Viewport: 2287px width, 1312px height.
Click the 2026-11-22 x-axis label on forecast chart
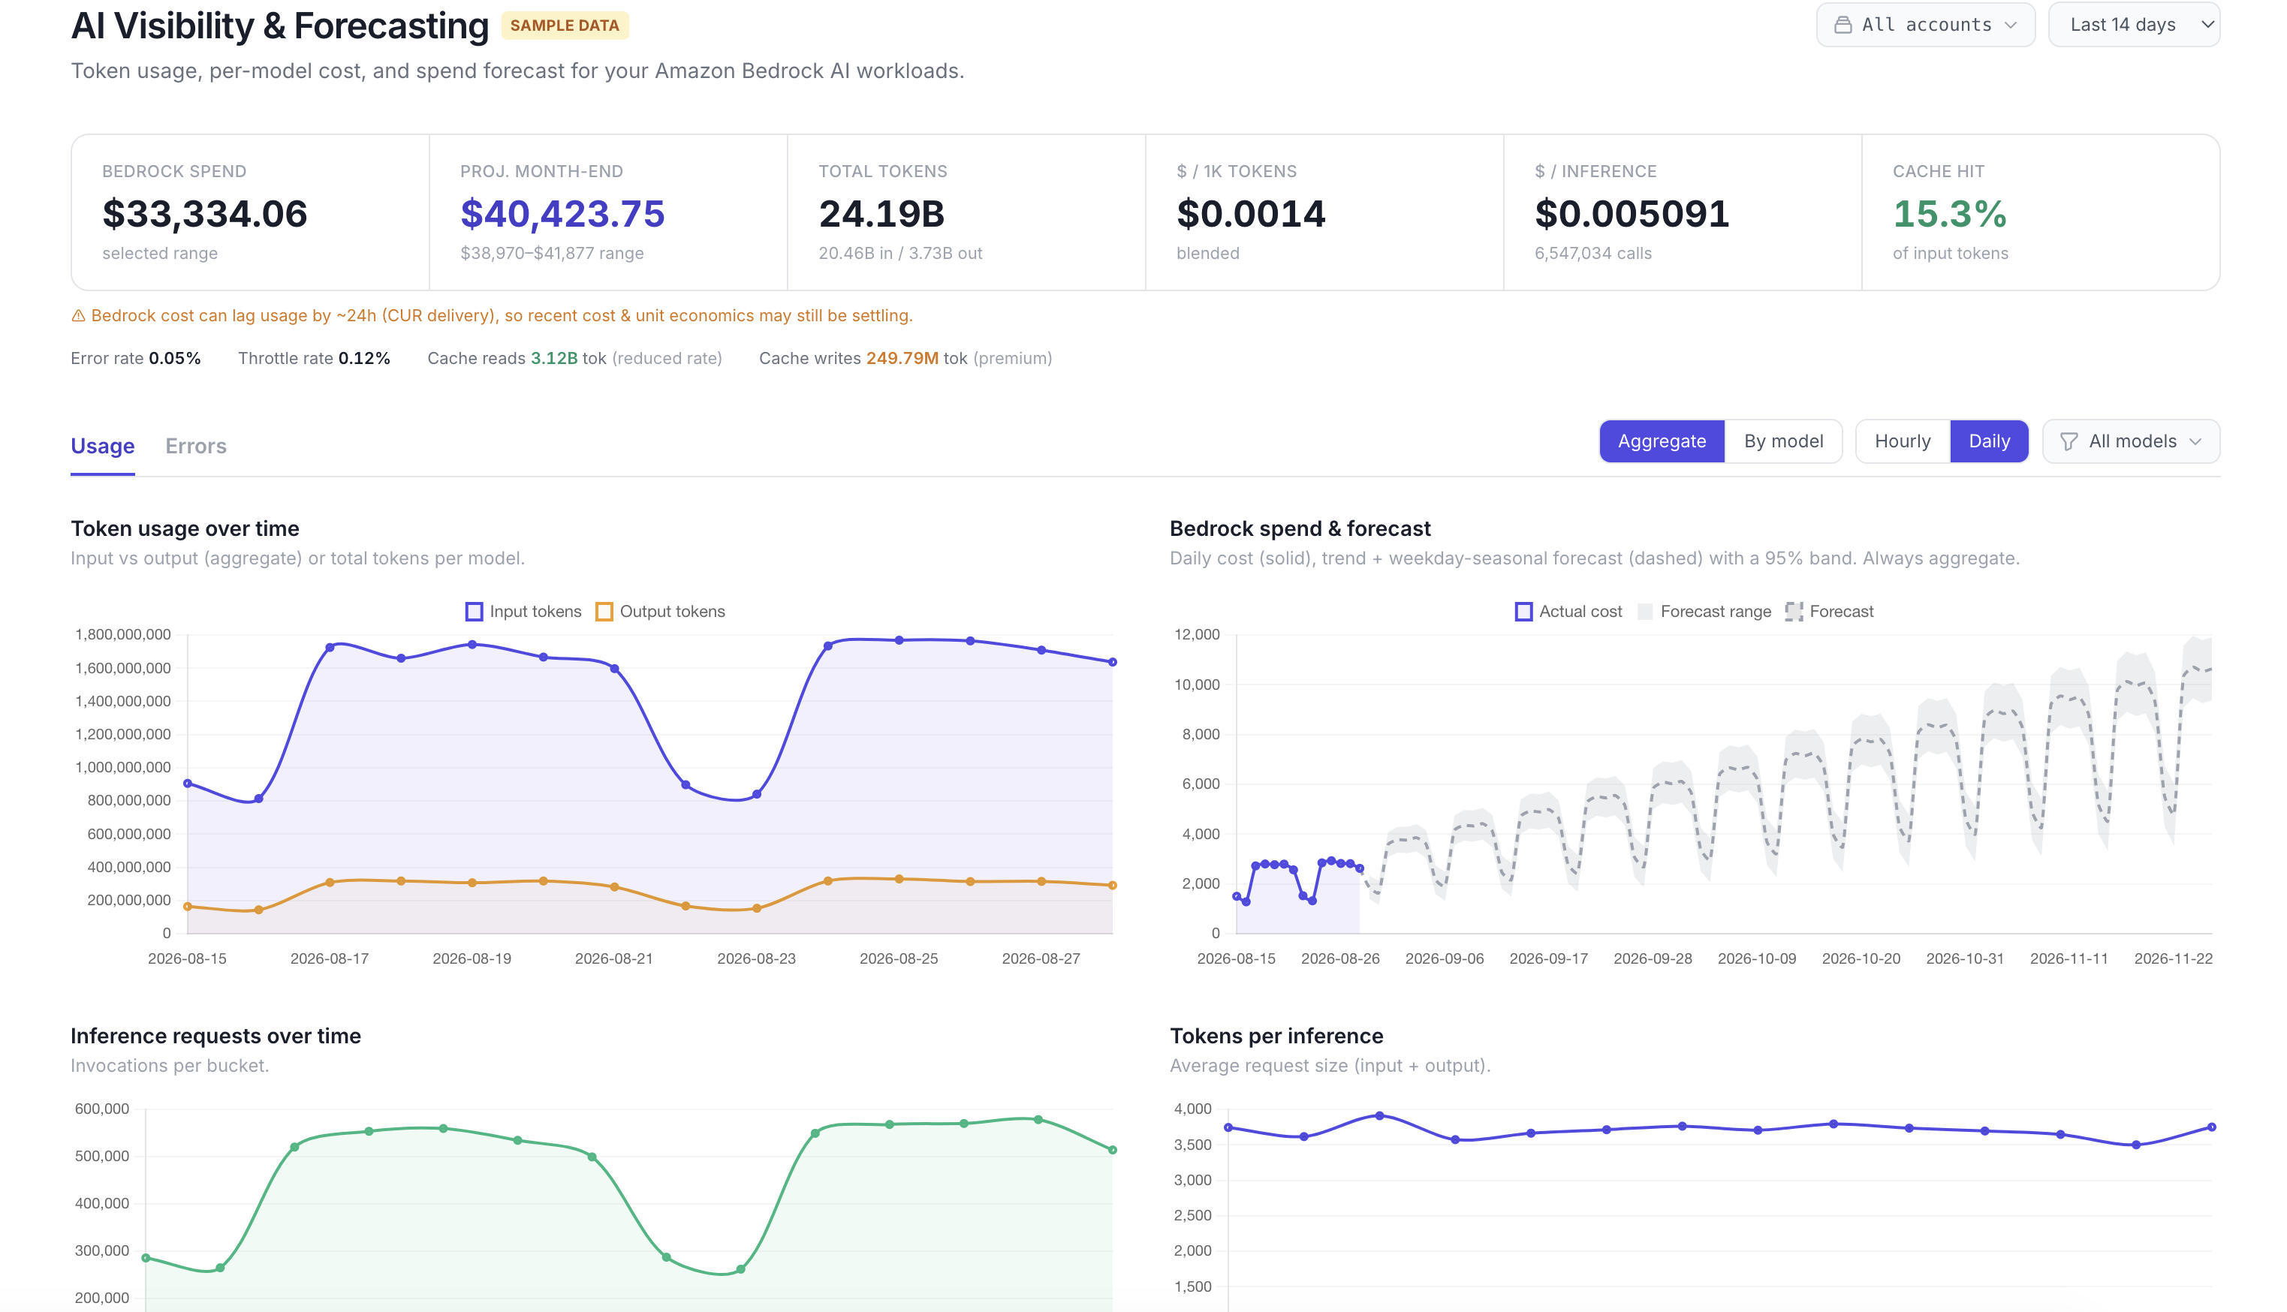(x=2173, y=958)
